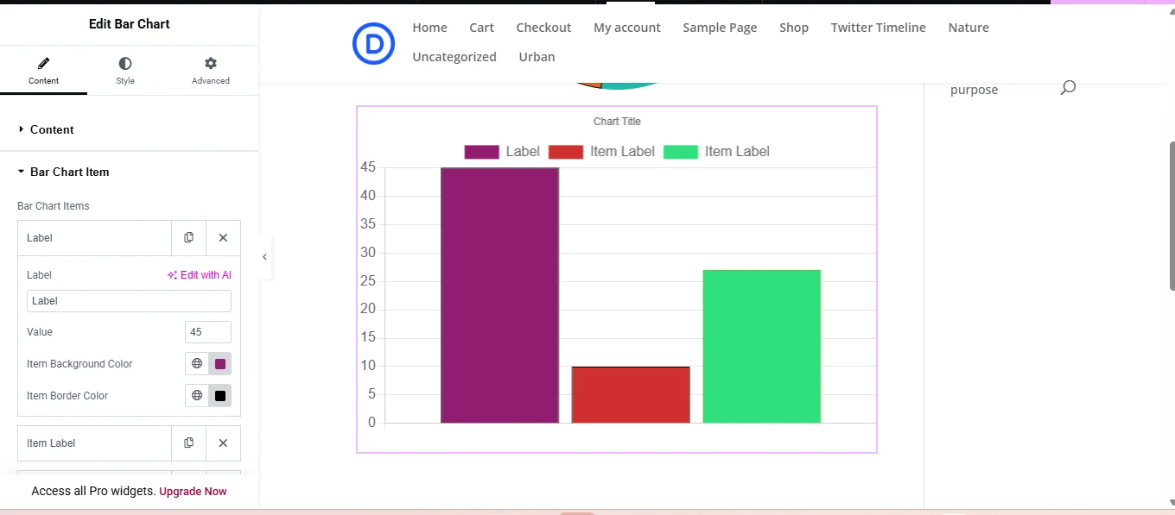Viewport: 1175px width, 515px height.
Task: Toggle the red Item Label legend entry
Action: [x=601, y=152]
